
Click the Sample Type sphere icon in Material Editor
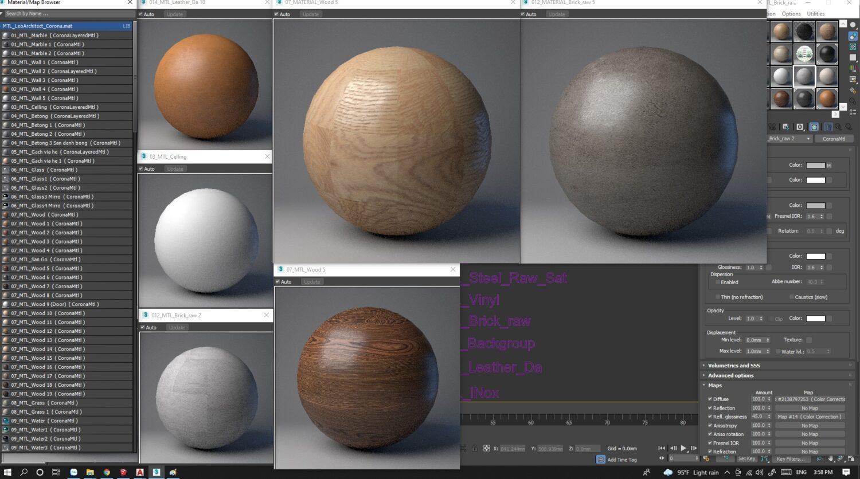coord(853,25)
